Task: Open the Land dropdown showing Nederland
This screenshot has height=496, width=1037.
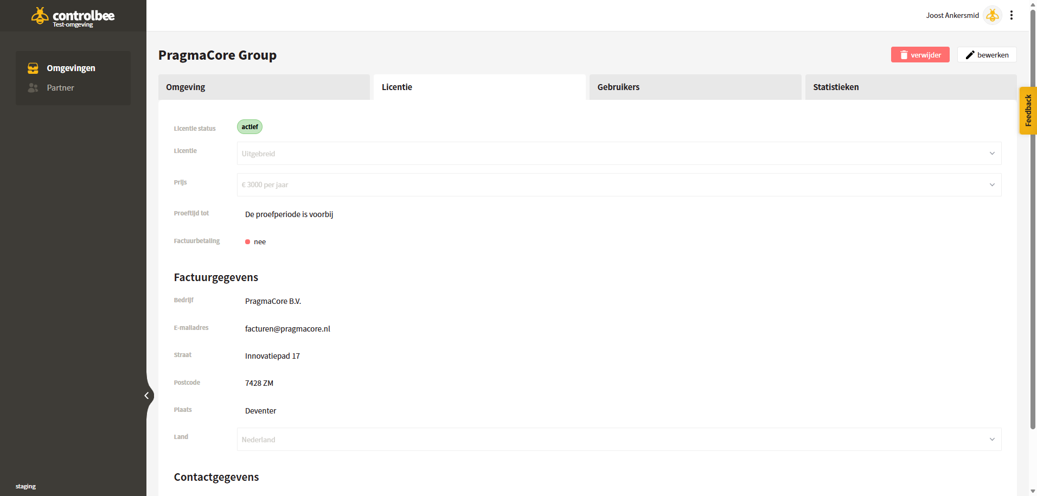Action: tap(619, 440)
